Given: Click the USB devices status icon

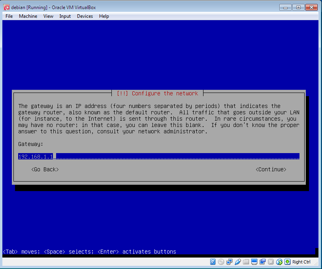Looking at the screenshot, I should (x=237, y=261).
